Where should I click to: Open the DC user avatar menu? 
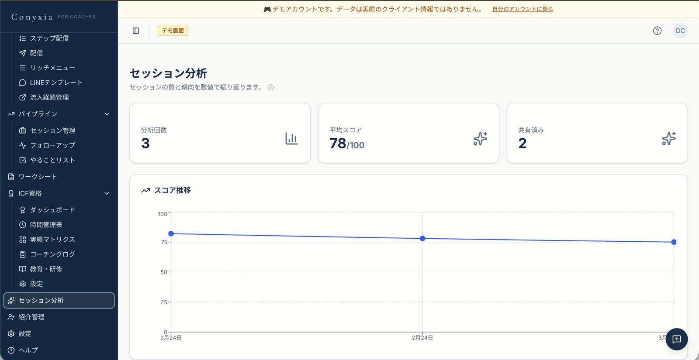(x=680, y=31)
